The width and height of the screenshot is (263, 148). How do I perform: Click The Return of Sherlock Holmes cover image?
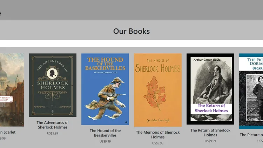(210, 89)
